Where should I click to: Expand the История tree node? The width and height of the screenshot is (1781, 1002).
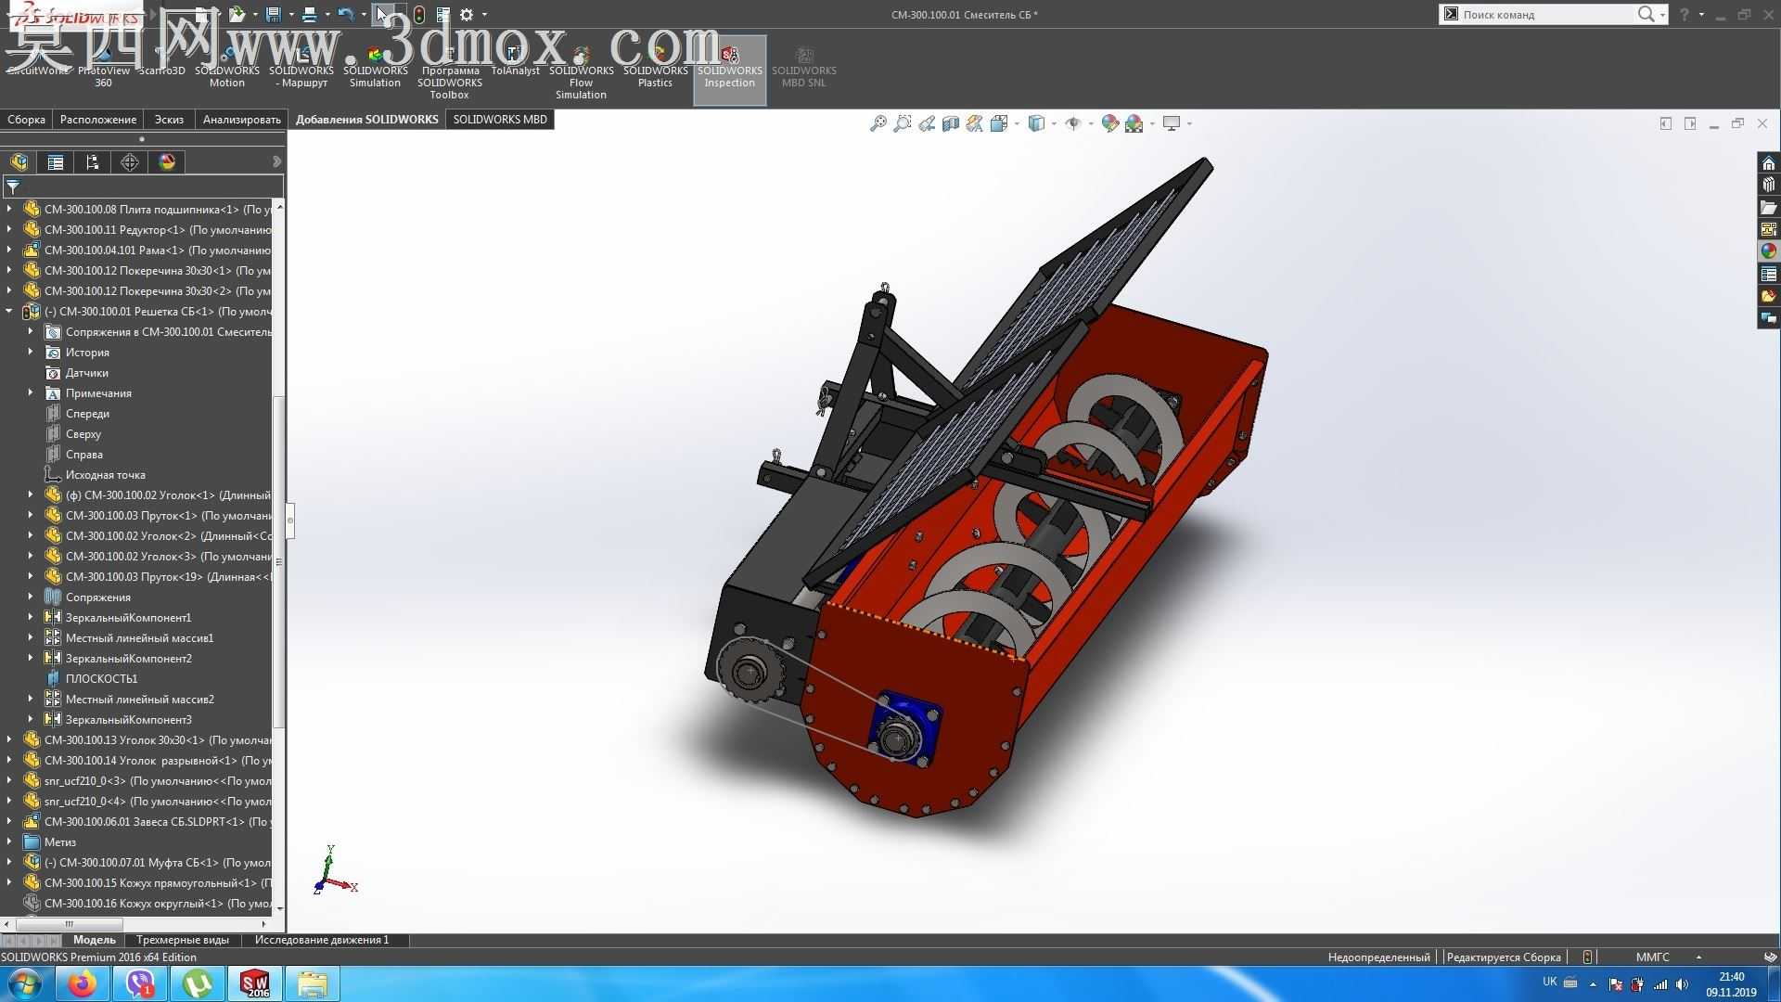(31, 353)
